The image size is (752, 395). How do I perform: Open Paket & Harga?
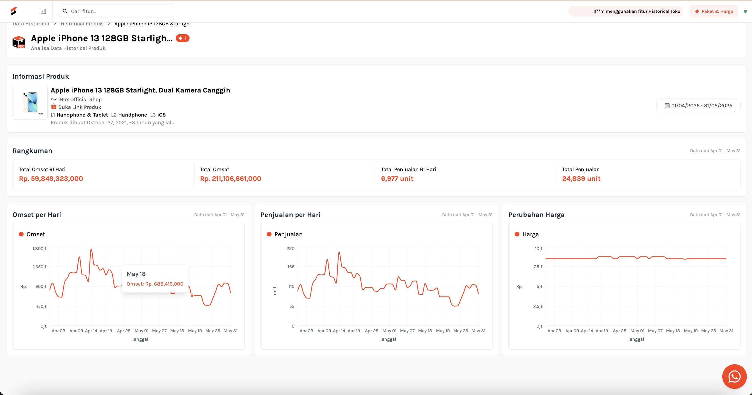click(714, 11)
